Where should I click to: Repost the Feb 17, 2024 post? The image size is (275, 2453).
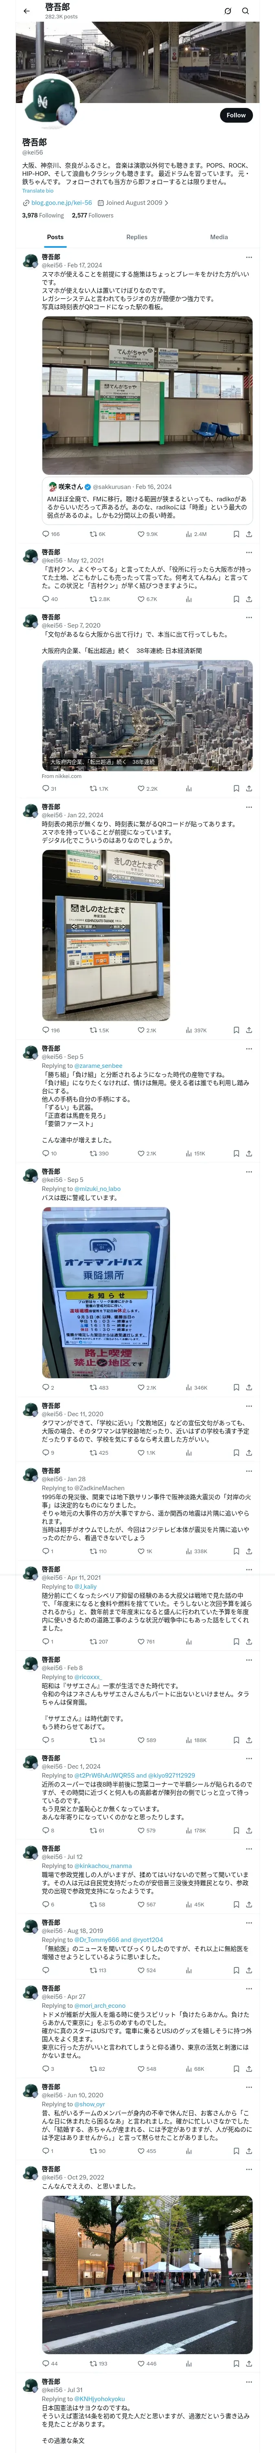pyautogui.click(x=99, y=534)
